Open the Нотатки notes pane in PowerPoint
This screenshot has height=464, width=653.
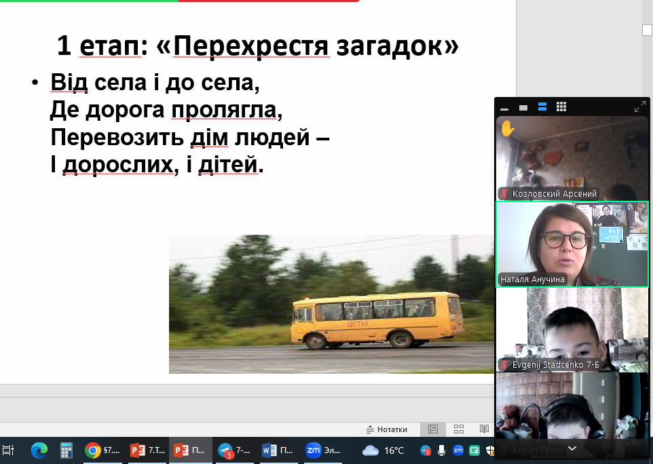[386, 429]
